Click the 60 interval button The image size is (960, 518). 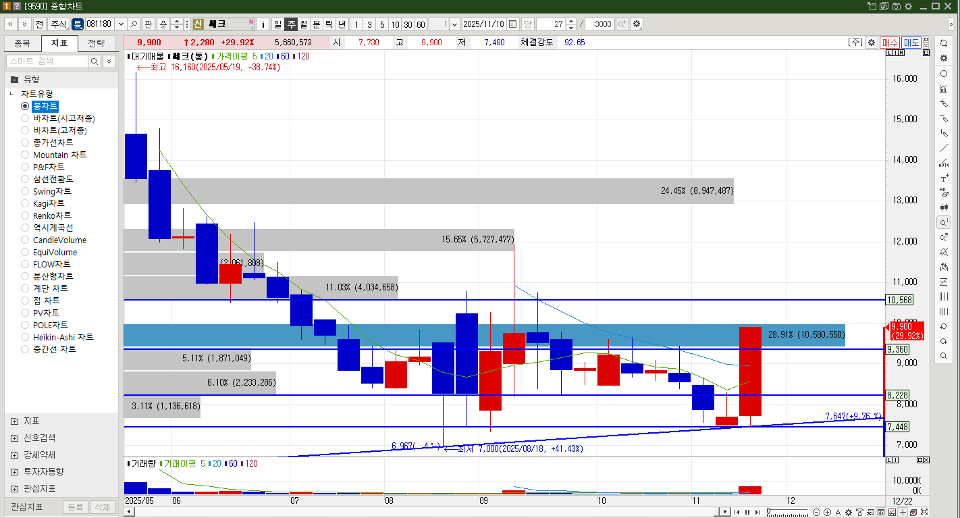point(421,24)
